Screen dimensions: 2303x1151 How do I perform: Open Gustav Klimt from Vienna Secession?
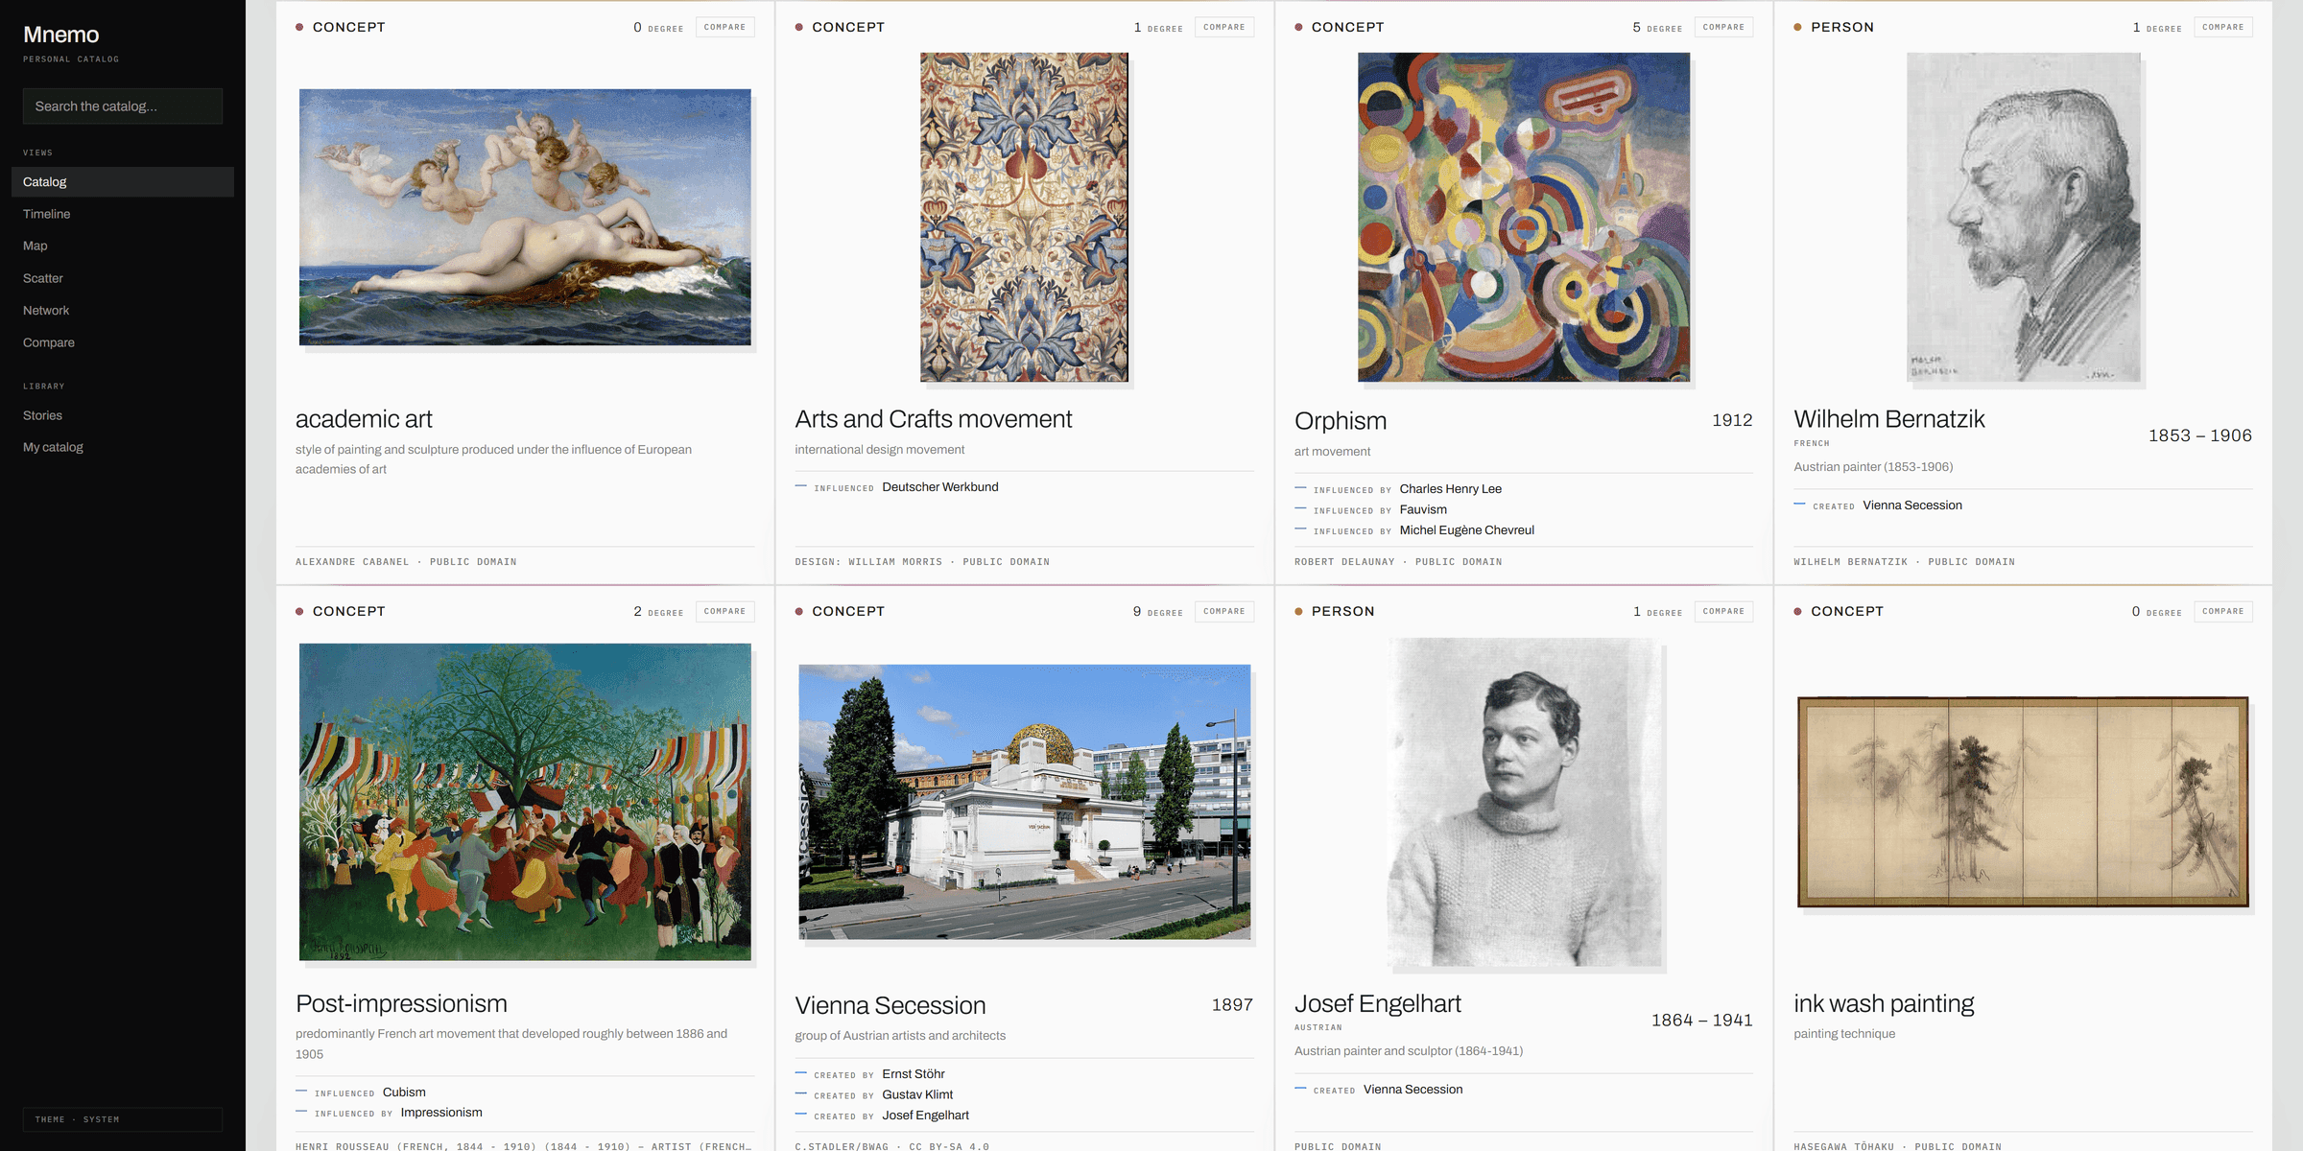click(917, 1094)
